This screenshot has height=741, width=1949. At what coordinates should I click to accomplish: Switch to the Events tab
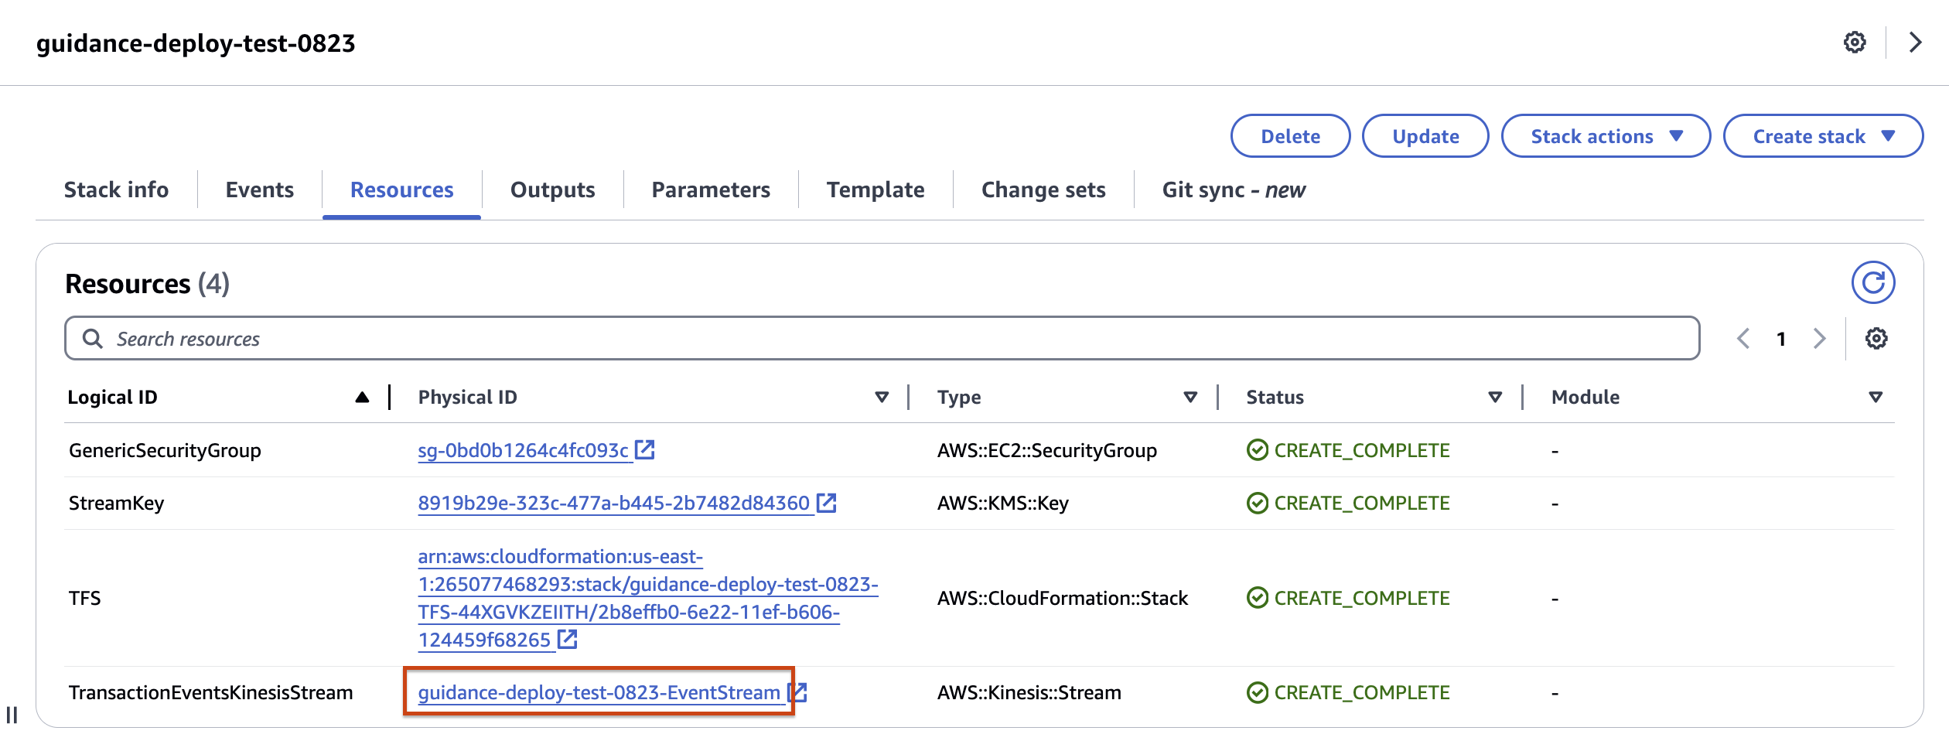[x=260, y=190]
